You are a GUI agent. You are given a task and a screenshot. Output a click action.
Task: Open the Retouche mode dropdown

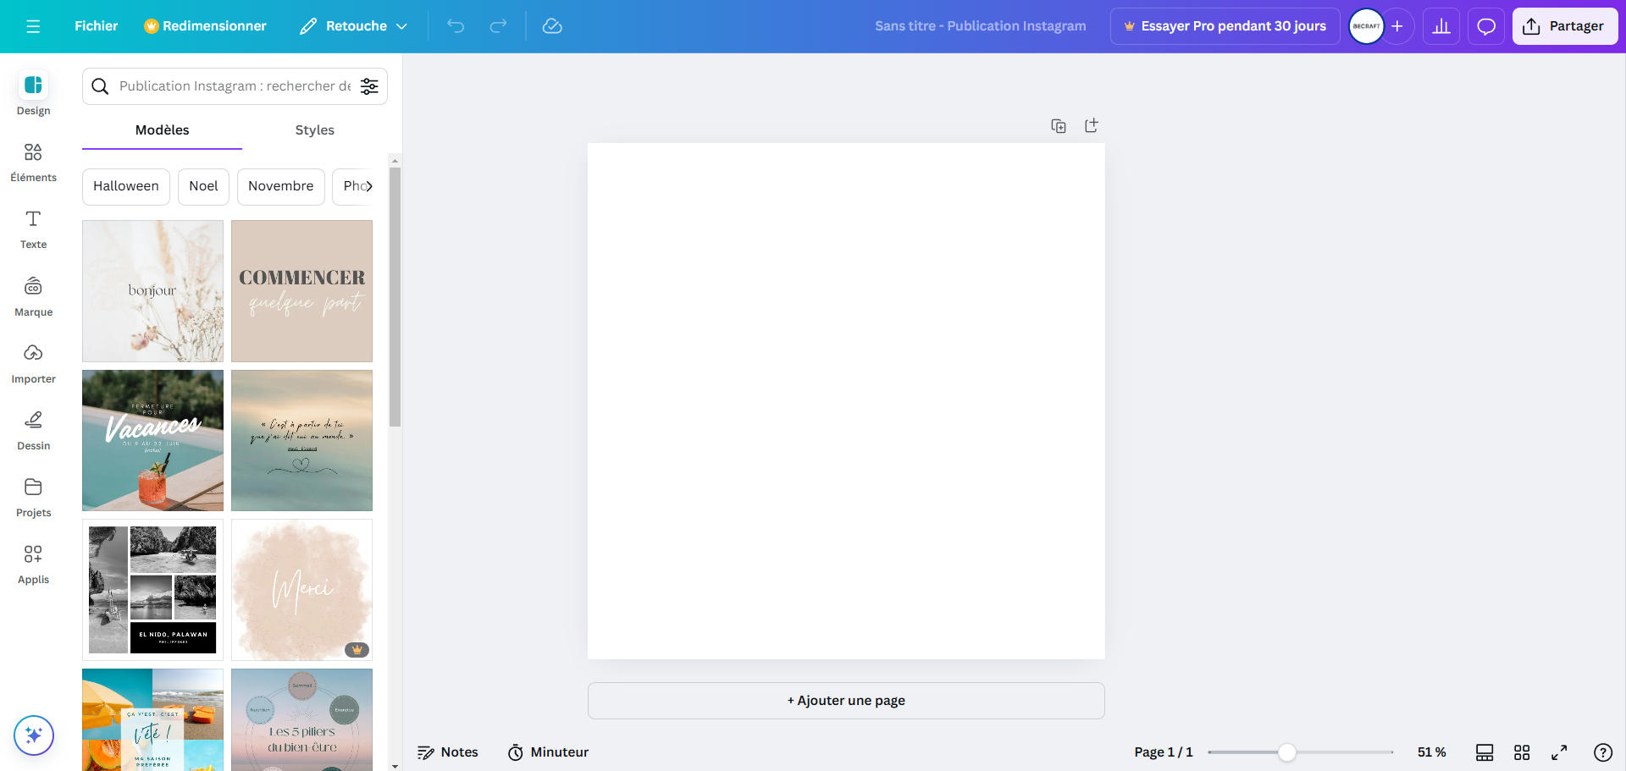[x=353, y=26]
